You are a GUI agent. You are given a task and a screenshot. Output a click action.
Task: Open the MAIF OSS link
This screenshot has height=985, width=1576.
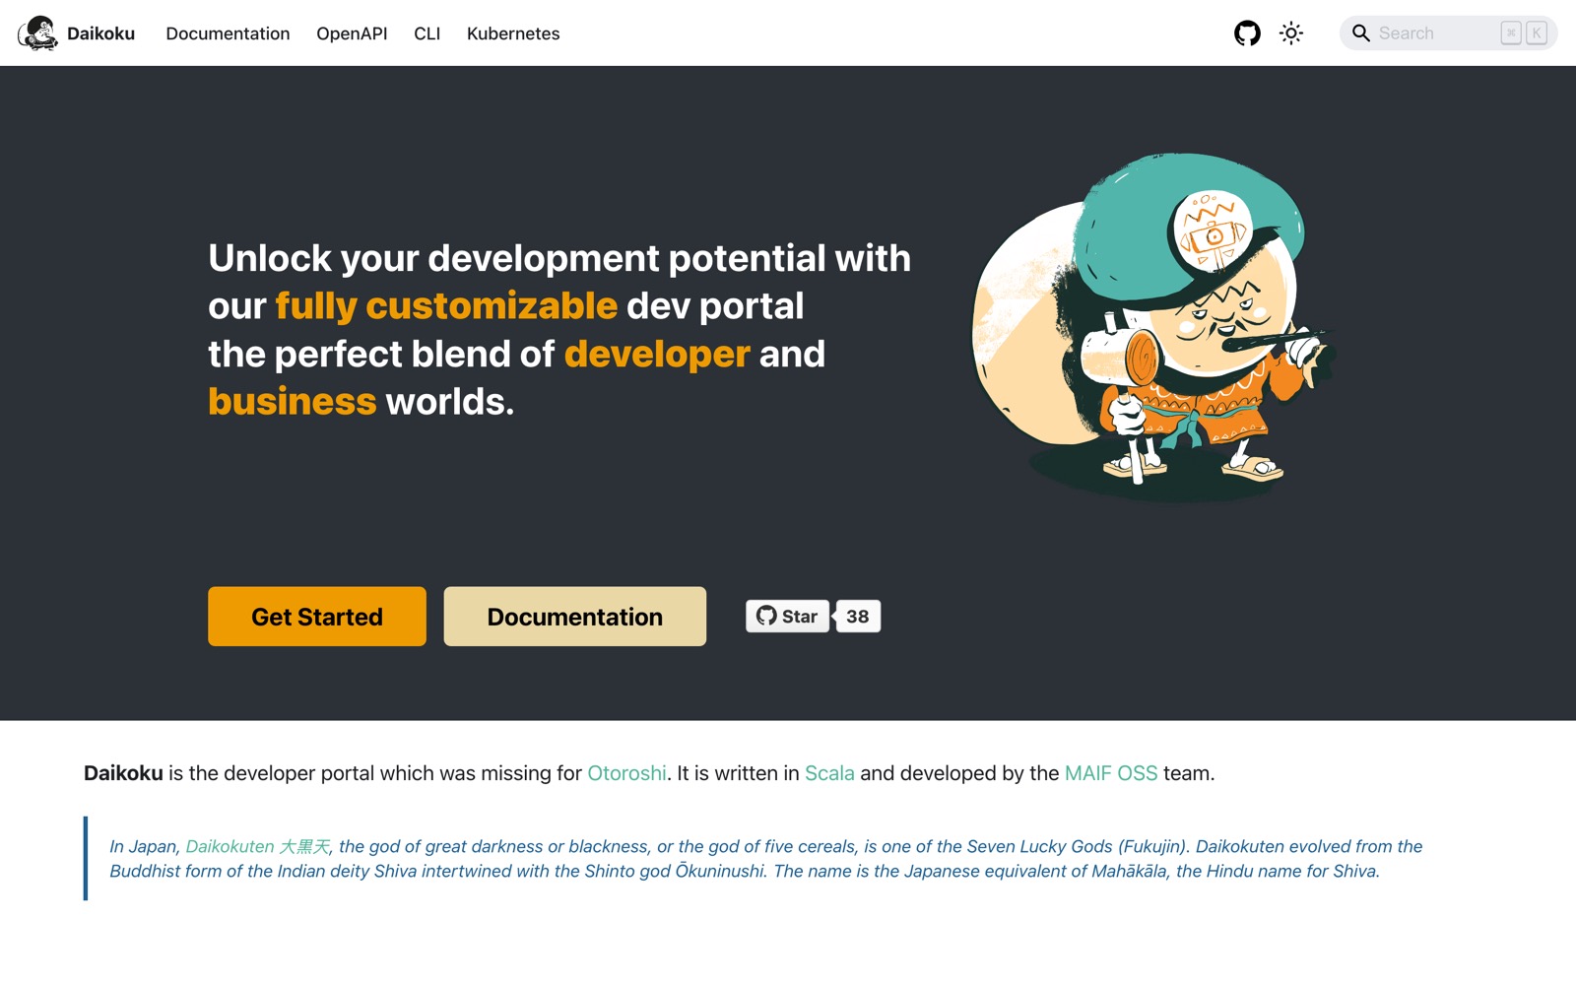1111,773
